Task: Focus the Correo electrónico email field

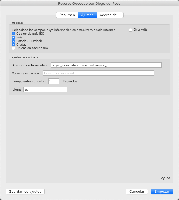Action: (x=98, y=73)
